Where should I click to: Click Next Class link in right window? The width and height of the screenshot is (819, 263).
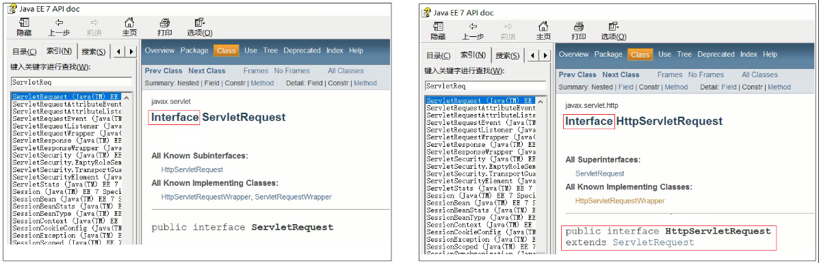pos(621,74)
